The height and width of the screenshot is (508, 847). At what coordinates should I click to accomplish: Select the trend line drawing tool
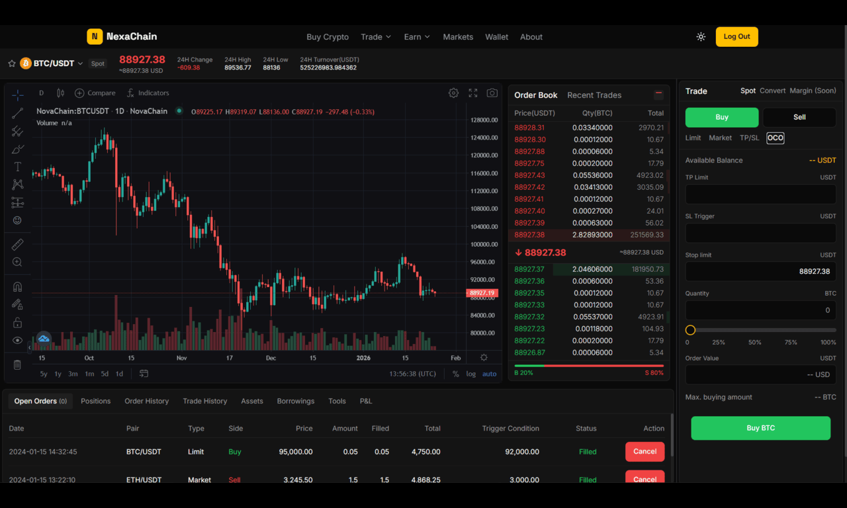click(x=18, y=113)
